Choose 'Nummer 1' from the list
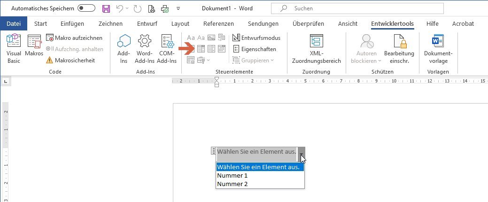The width and height of the screenshot is (488, 202). 260,176
